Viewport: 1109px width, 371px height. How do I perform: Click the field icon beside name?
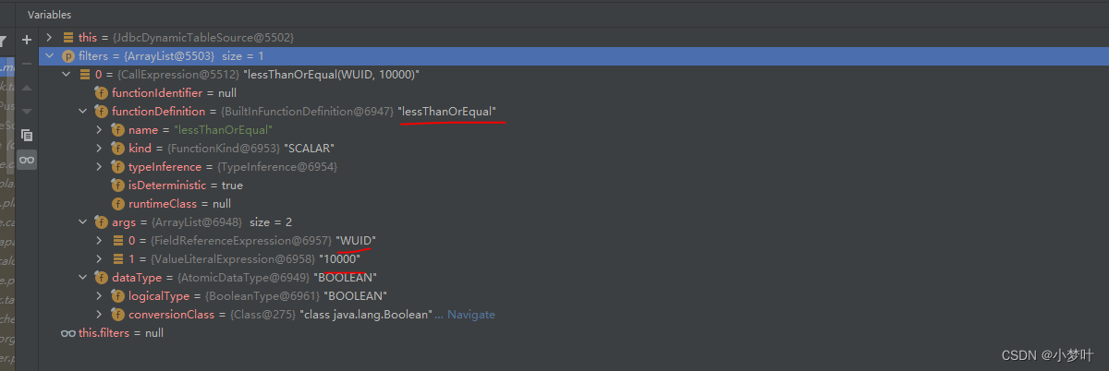[x=118, y=130]
